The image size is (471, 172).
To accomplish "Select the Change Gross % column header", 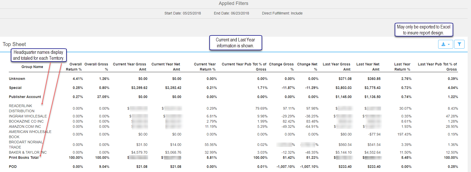I will 281,67.
